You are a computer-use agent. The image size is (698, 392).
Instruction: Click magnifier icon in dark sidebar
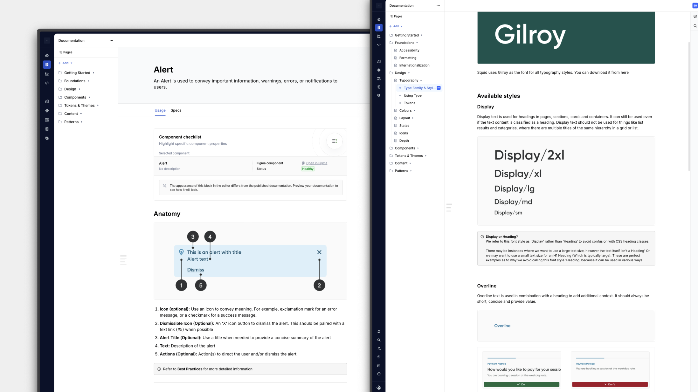pos(379,340)
